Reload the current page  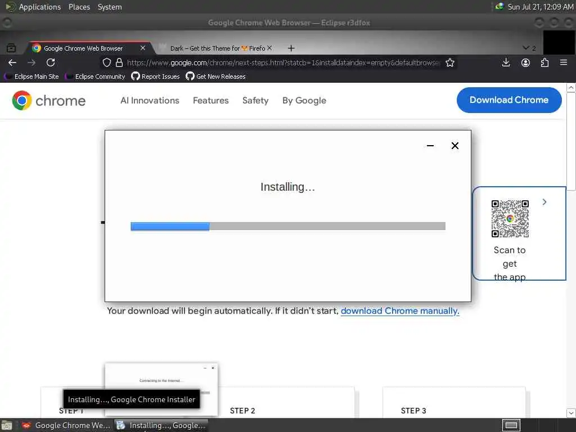coord(51,63)
